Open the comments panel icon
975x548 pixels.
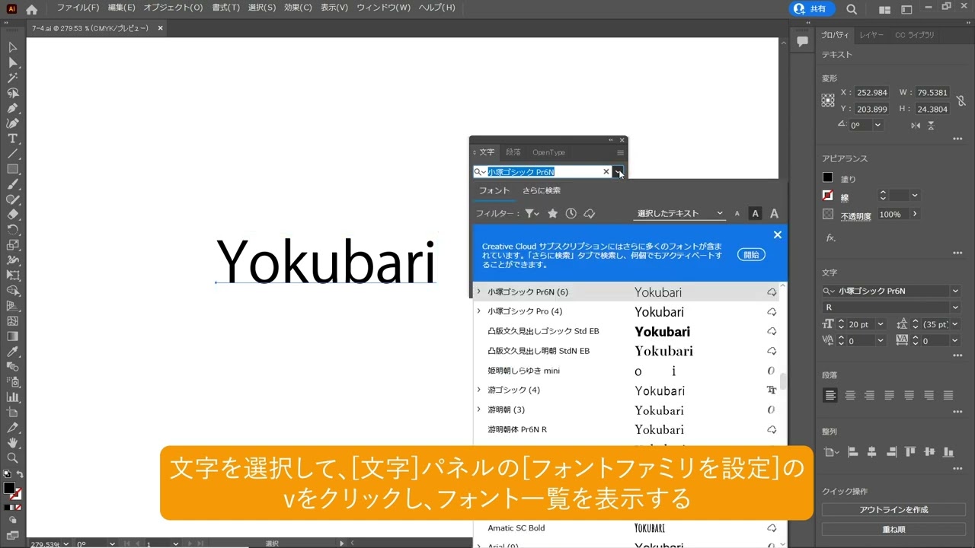click(x=802, y=42)
